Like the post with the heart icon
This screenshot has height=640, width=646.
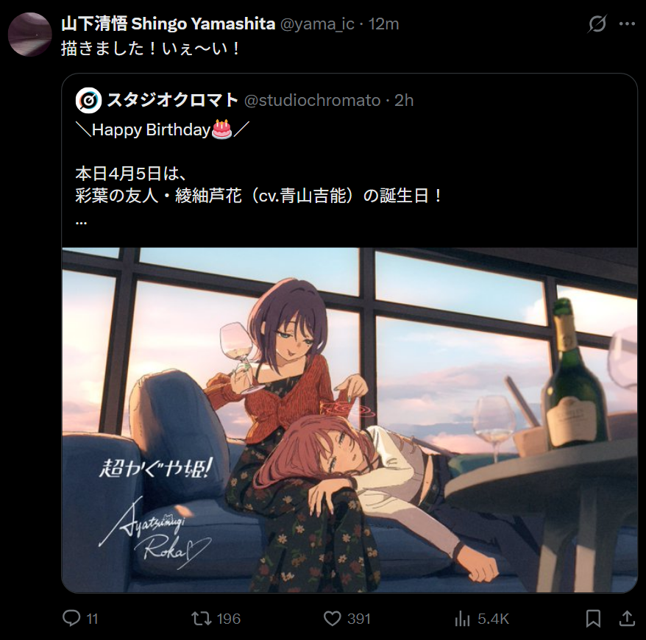tap(332, 618)
